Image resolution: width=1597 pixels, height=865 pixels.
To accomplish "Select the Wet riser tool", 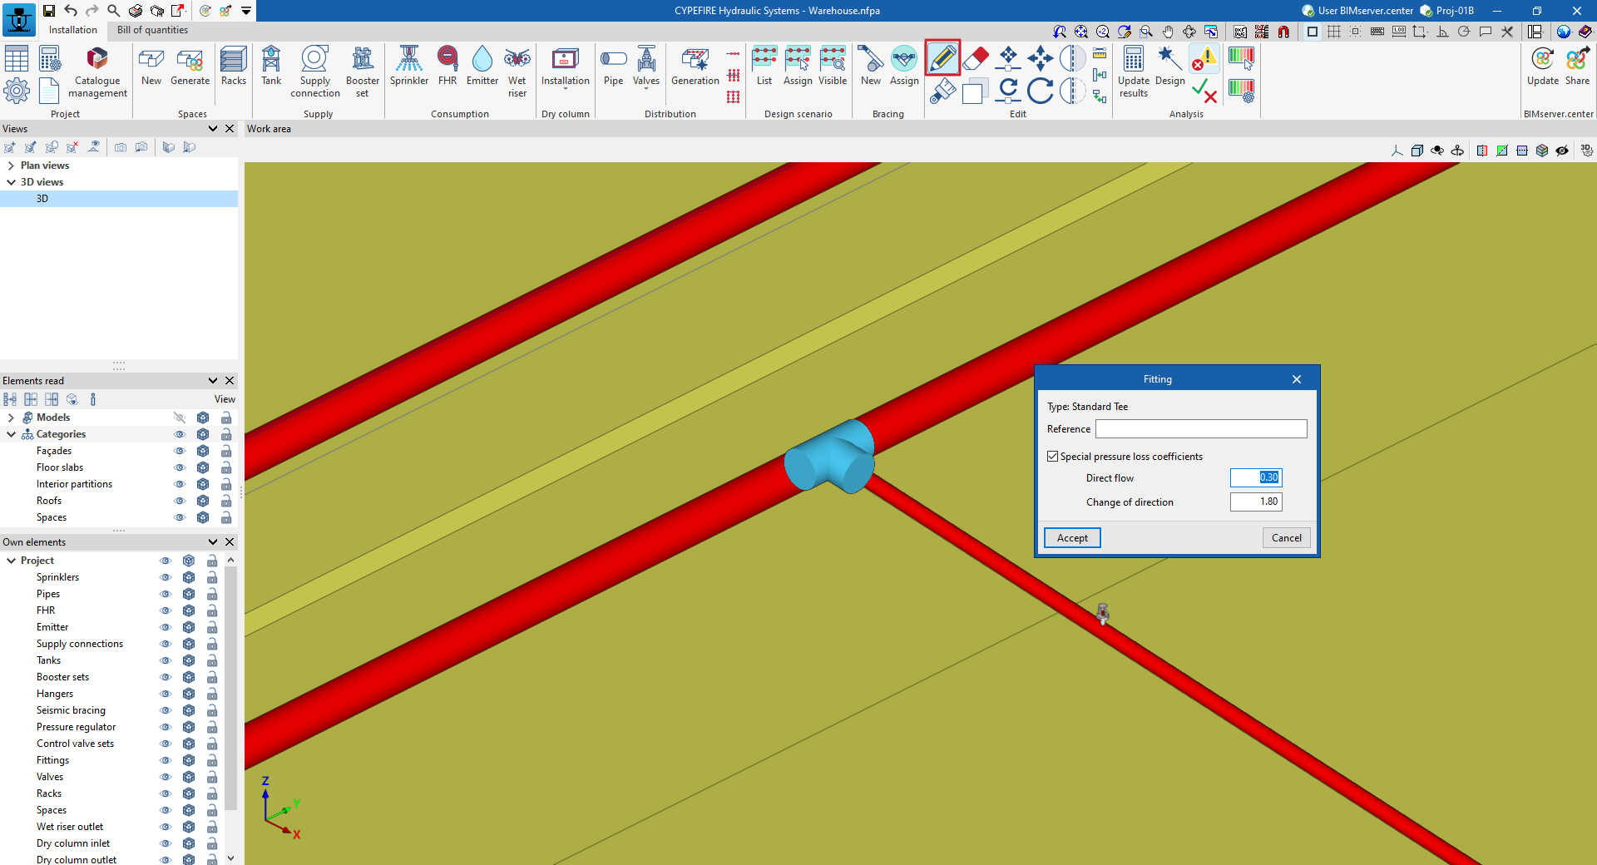I will (x=517, y=72).
